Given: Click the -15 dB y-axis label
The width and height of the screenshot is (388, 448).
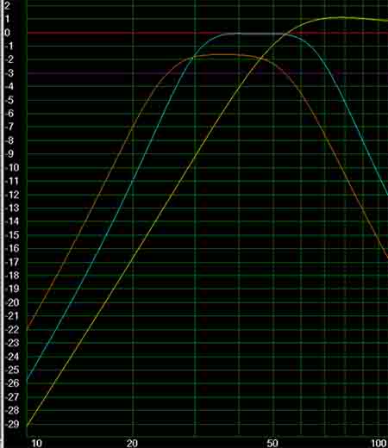Looking at the screenshot, I should tap(12, 235).
